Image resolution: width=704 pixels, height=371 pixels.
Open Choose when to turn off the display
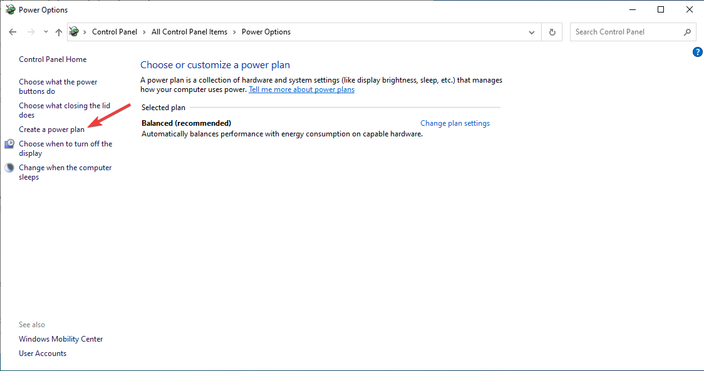(66, 148)
